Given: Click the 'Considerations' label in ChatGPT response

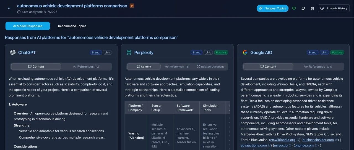Looking at the screenshot, I should 26,146.
